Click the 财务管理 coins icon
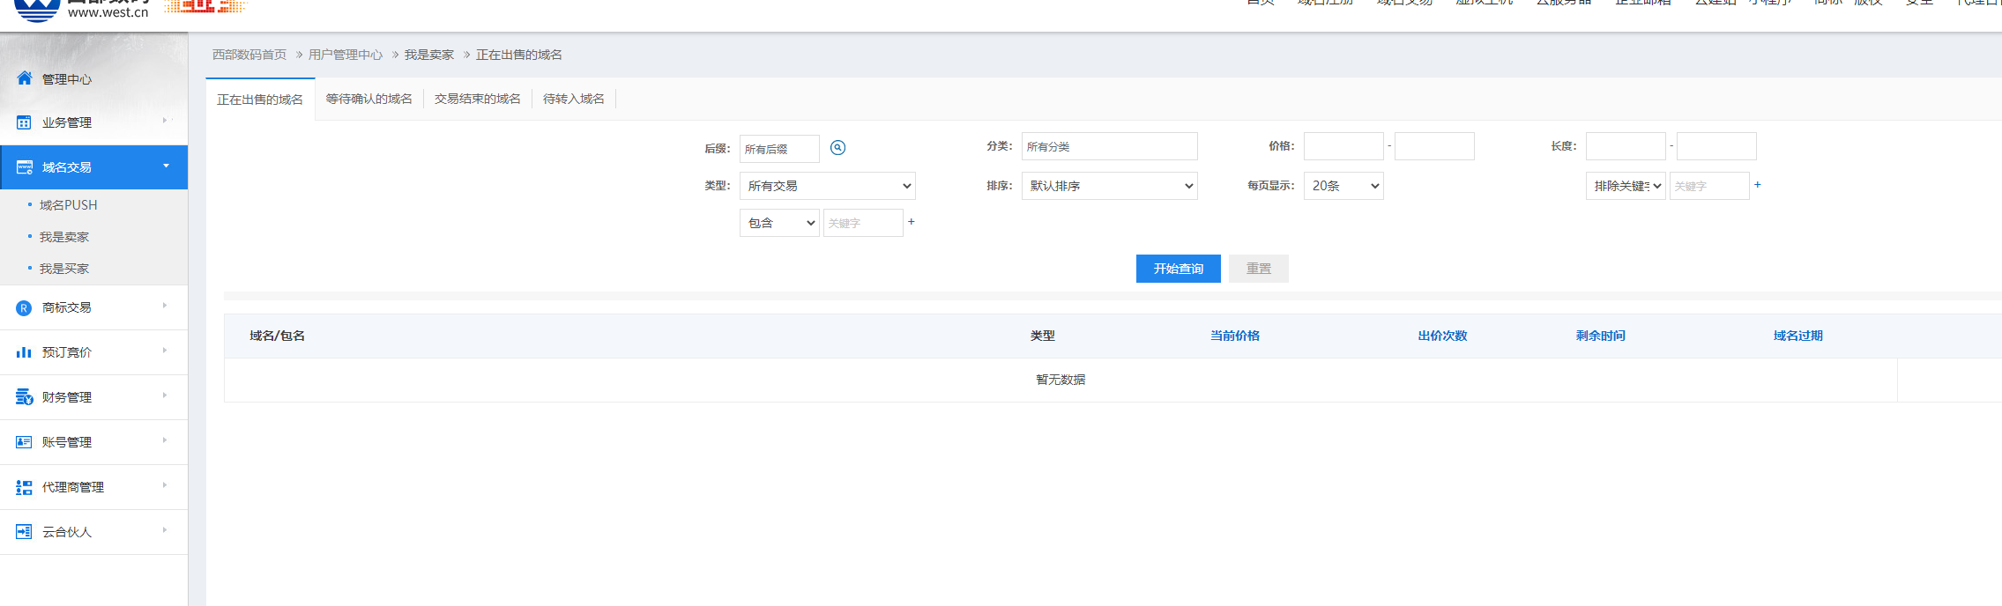 [x=24, y=397]
